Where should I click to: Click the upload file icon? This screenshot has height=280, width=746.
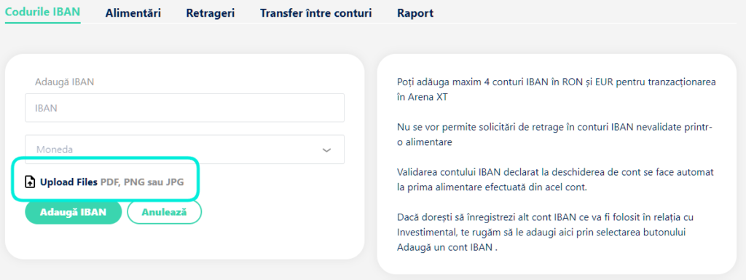point(30,182)
